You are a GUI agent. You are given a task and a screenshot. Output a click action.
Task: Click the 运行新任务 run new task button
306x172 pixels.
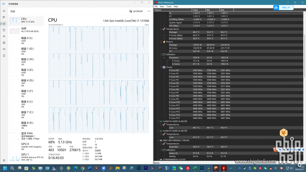click(x=136, y=11)
